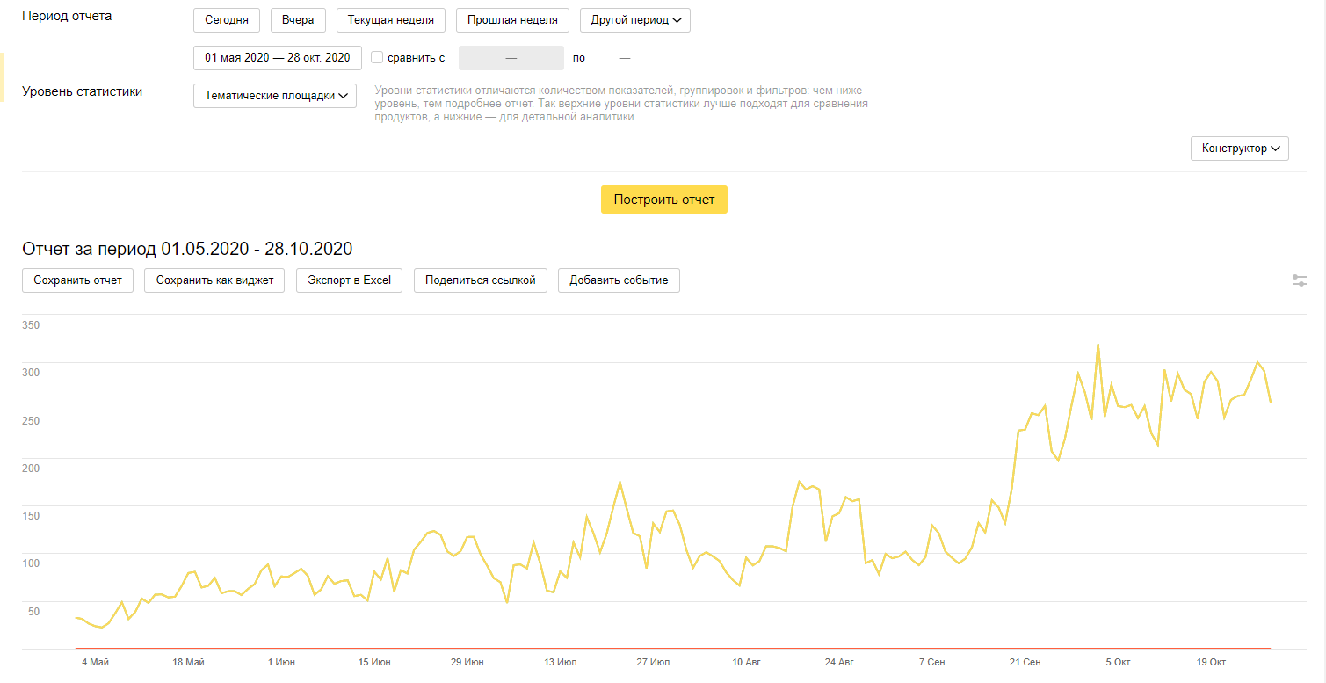
Task: Click Добавить событие button
Action: point(619,280)
